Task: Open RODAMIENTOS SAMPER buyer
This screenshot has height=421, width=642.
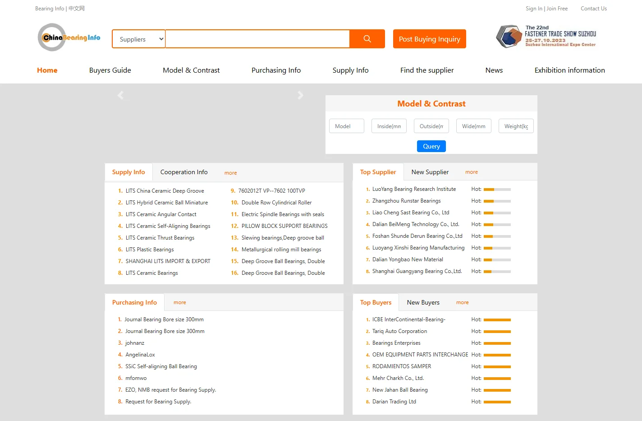Action: (x=402, y=366)
